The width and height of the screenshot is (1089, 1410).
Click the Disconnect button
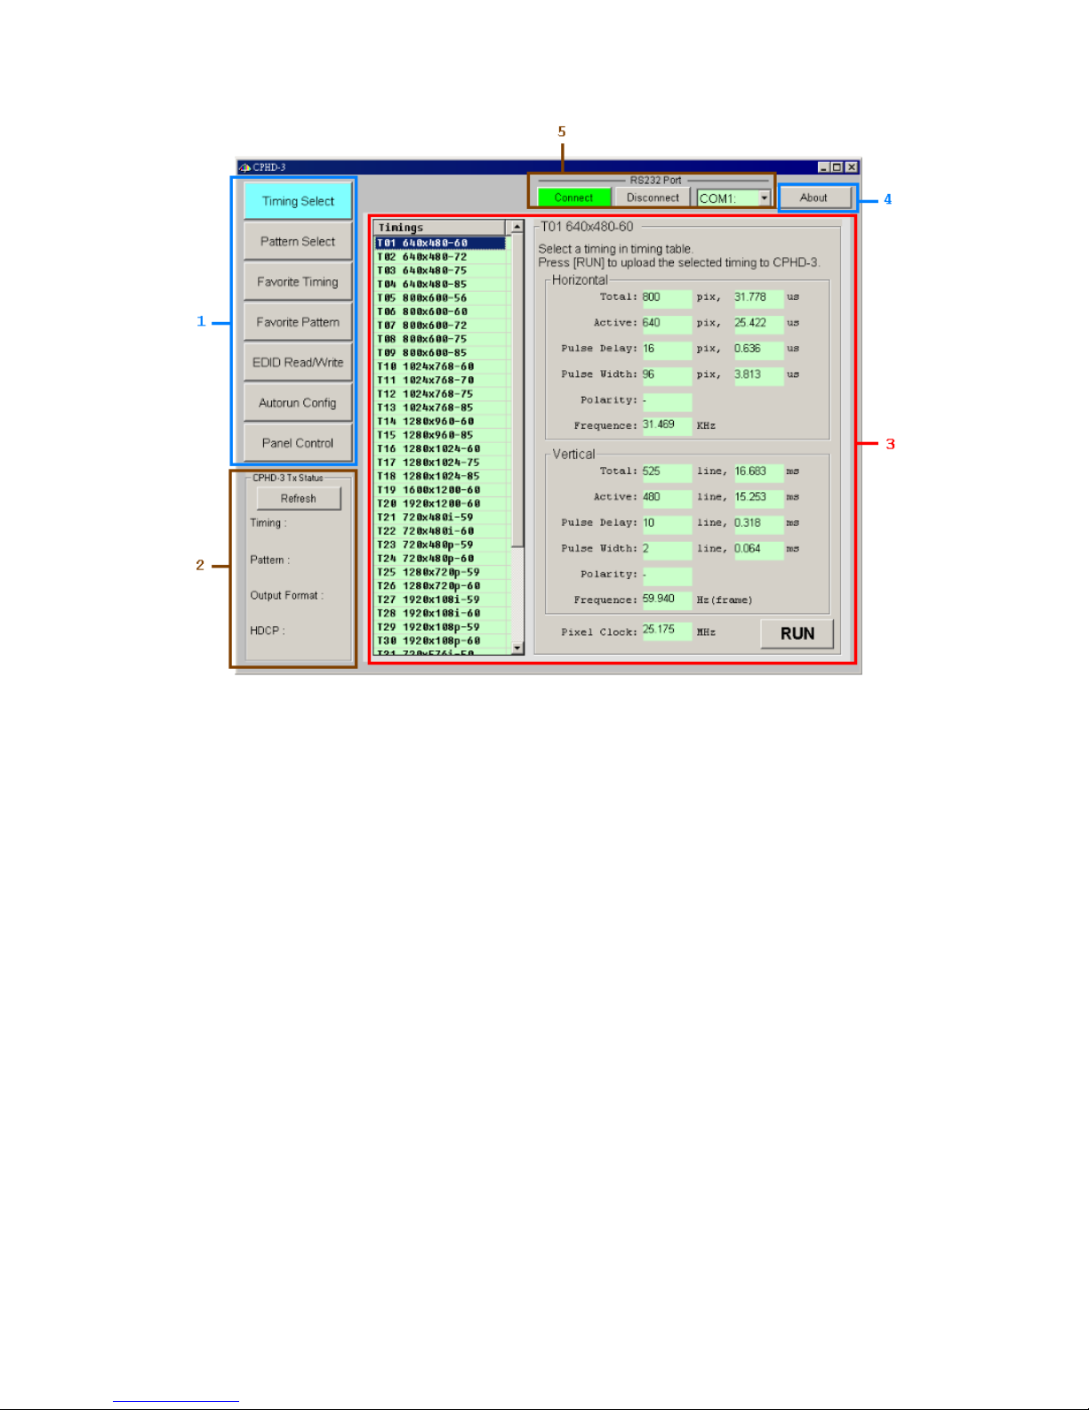pyautogui.click(x=653, y=197)
